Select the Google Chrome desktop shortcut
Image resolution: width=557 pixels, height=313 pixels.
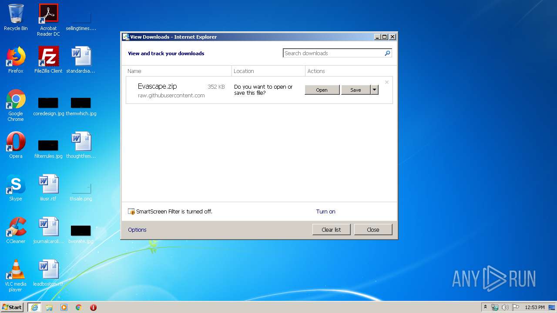pyautogui.click(x=16, y=105)
